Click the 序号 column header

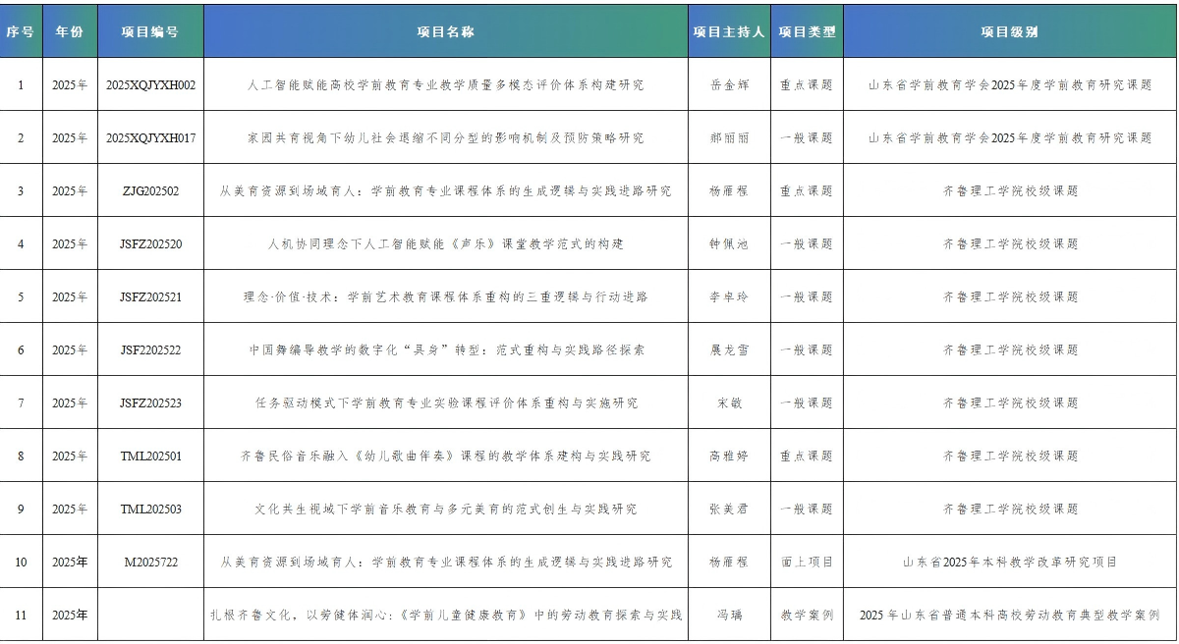[x=21, y=31]
